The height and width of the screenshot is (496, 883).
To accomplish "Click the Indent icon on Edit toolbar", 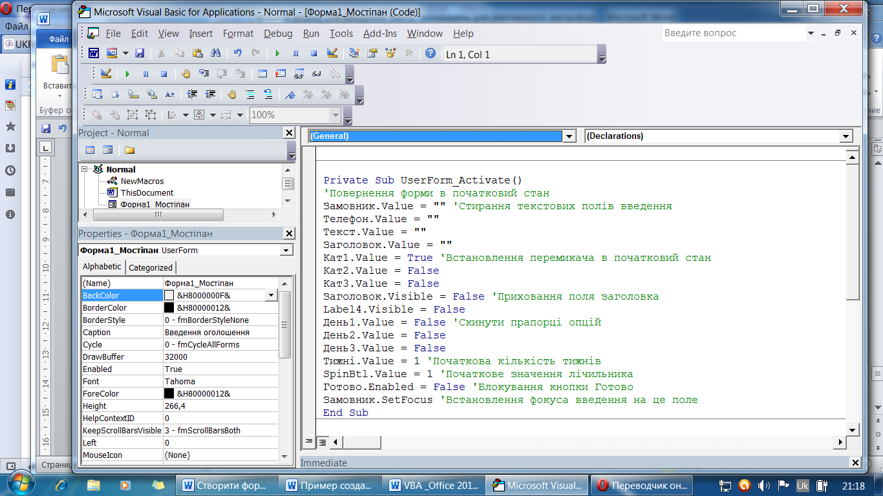I will click(192, 94).
